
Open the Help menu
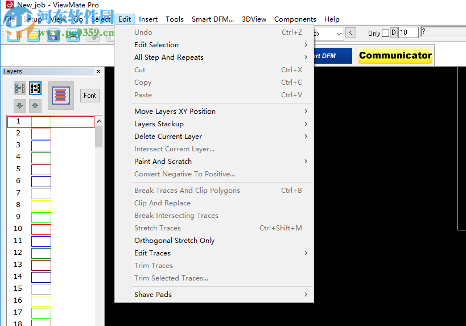click(332, 19)
